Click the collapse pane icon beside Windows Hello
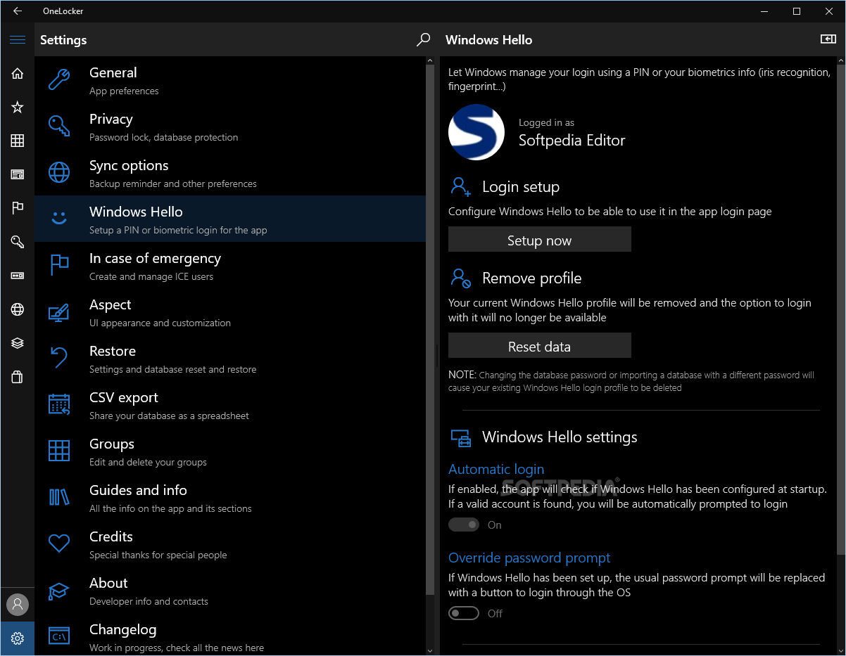Screen dimensions: 846x656 828,40
